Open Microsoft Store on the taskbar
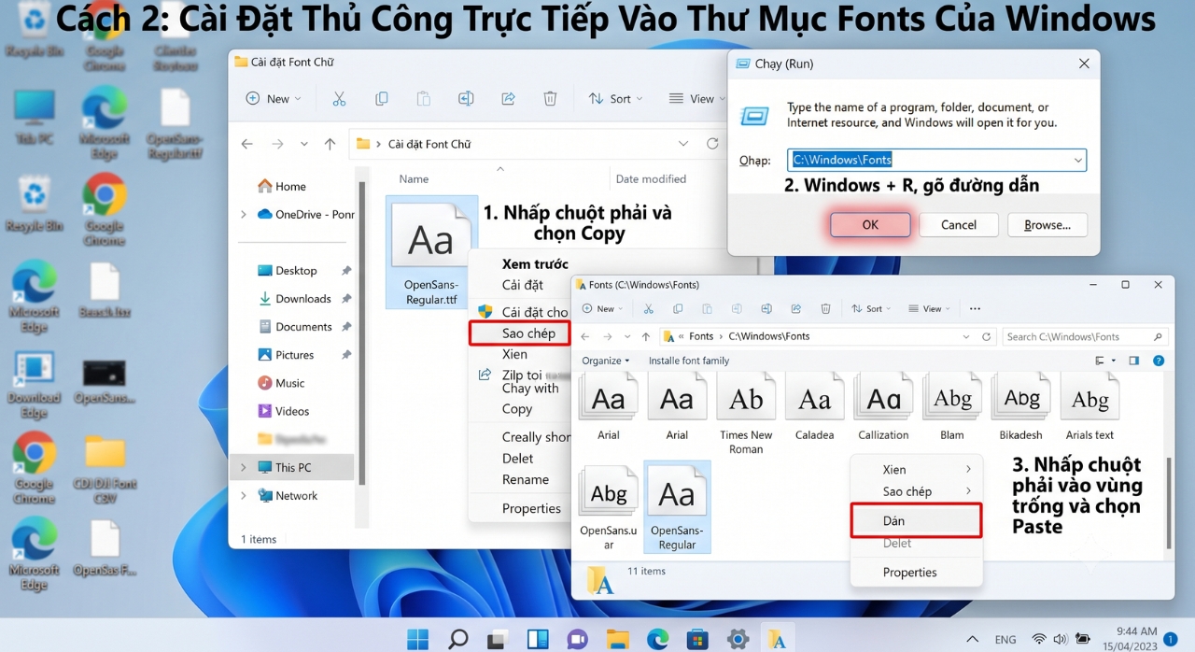Viewport: 1195px width, 652px height. pyautogui.click(x=697, y=639)
